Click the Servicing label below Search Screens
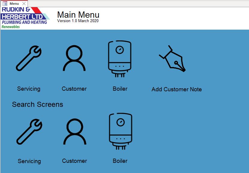Viewport: 249px width, 173px height. [29, 161]
